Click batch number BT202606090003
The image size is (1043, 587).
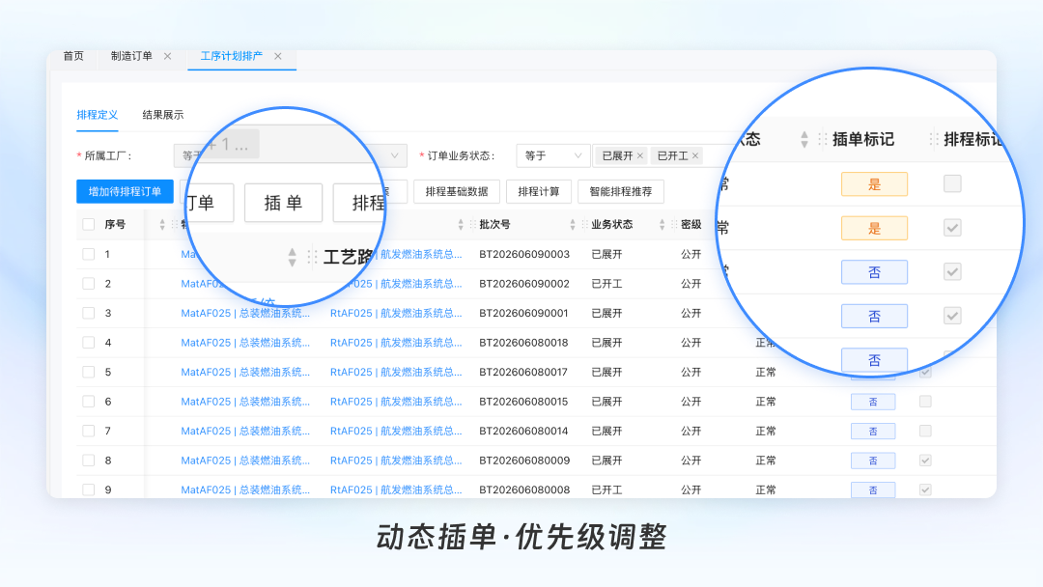(524, 254)
